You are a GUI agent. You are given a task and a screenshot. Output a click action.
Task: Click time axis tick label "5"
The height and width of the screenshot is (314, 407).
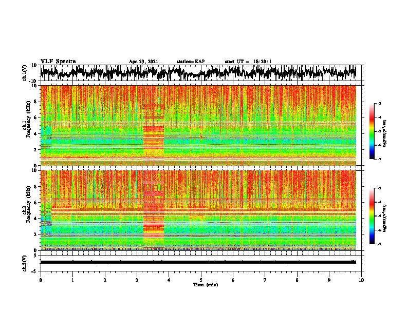pos(201,280)
